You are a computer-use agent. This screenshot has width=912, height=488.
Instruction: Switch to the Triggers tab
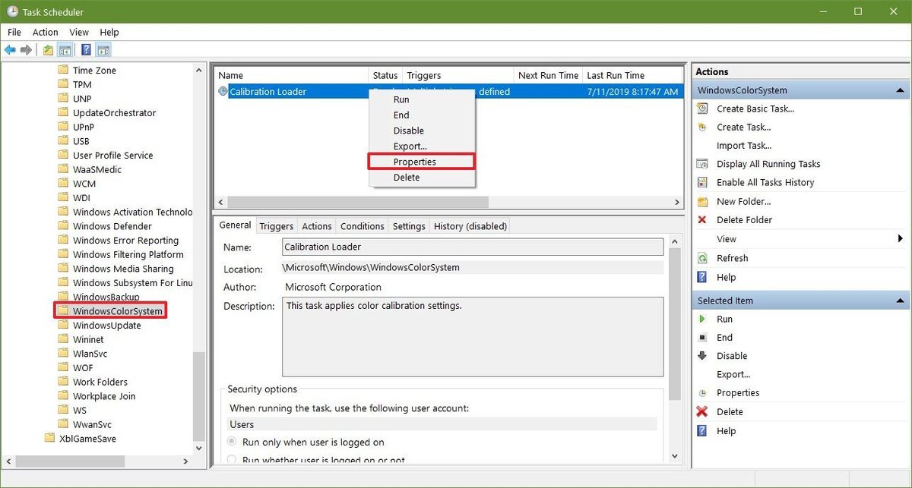[276, 225]
